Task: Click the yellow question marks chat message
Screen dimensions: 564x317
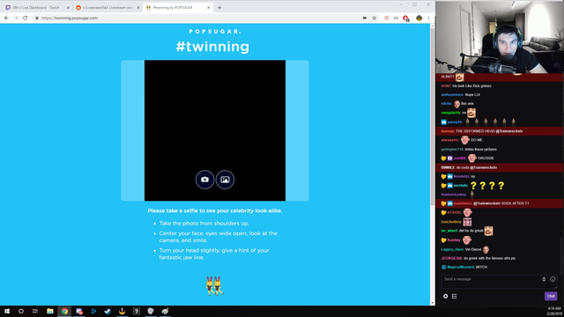Action: point(487,186)
